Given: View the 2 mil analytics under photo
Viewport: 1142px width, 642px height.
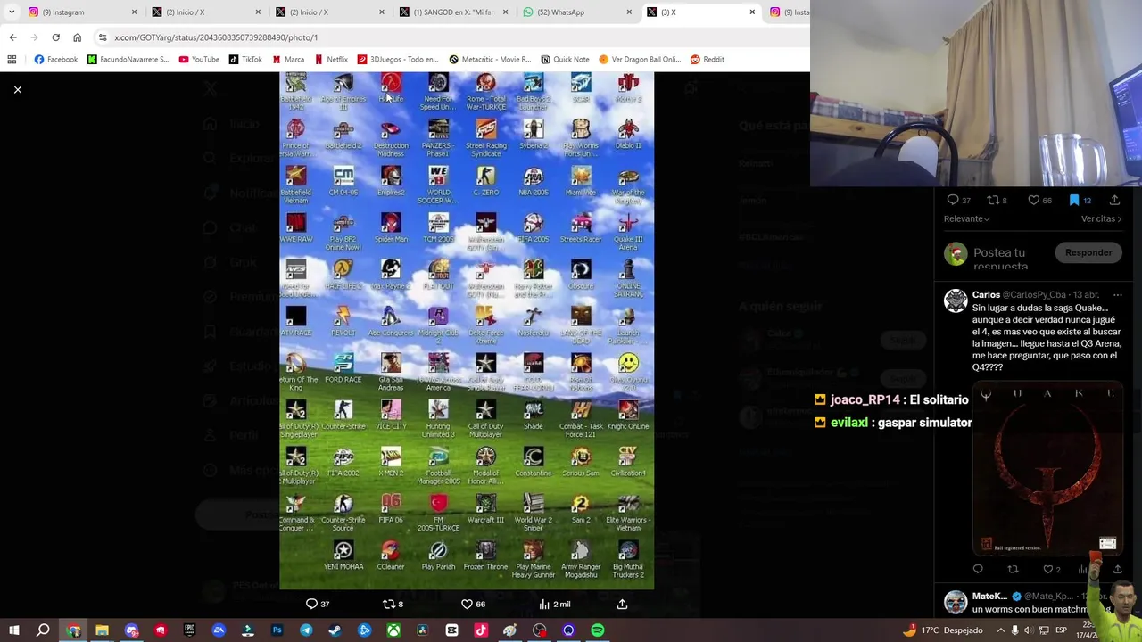Looking at the screenshot, I should click(x=554, y=604).
